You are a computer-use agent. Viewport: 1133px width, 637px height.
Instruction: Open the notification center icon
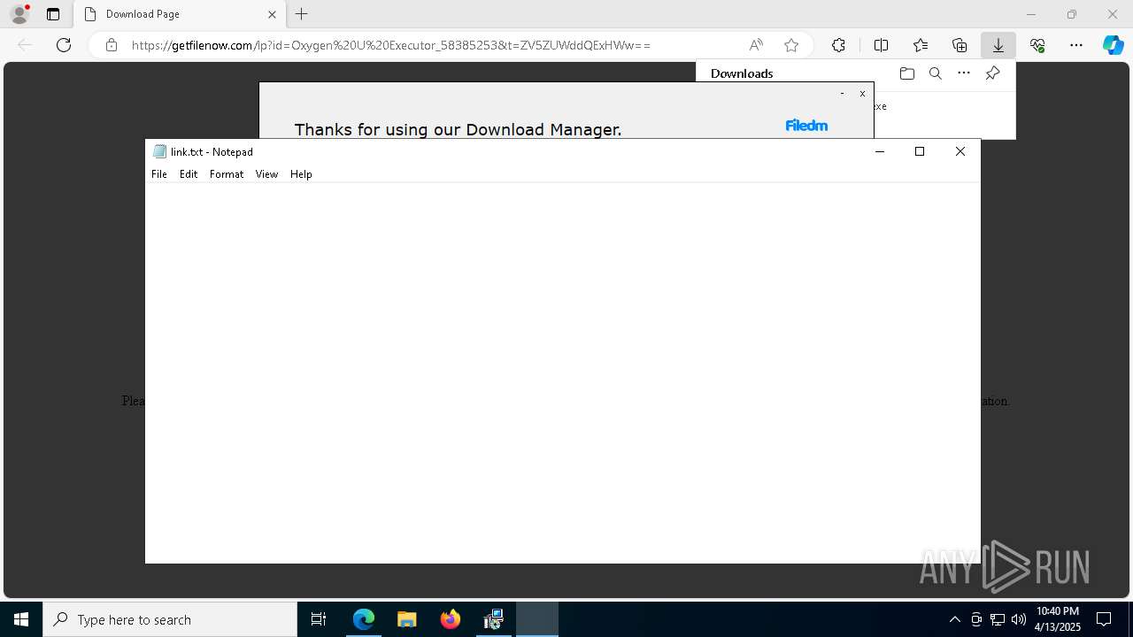pos(1104,619)
